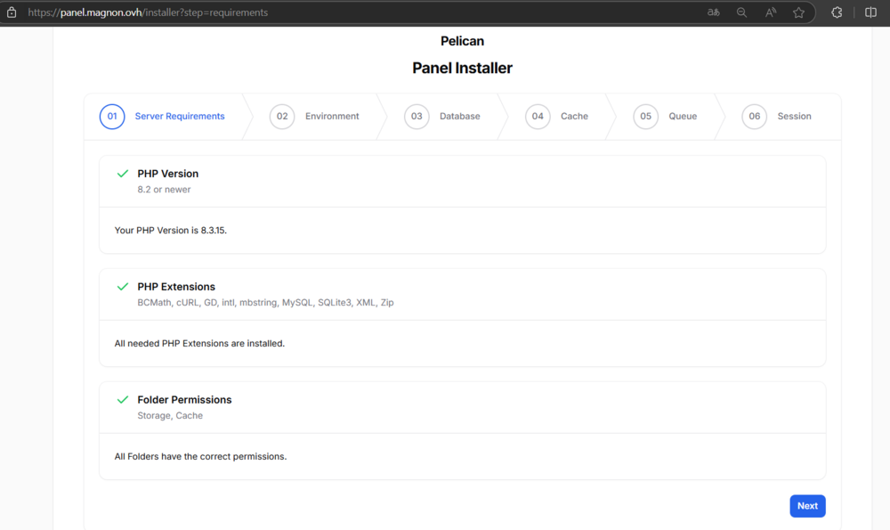Click the PHP Version heading
The image size is (890, 530).
(168, 174)
